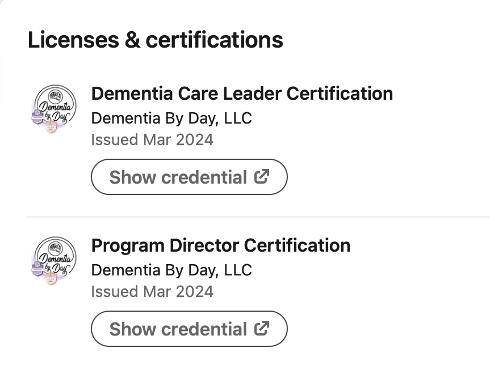Click brain emblem atop Program Director certification logo

(56, 248)
